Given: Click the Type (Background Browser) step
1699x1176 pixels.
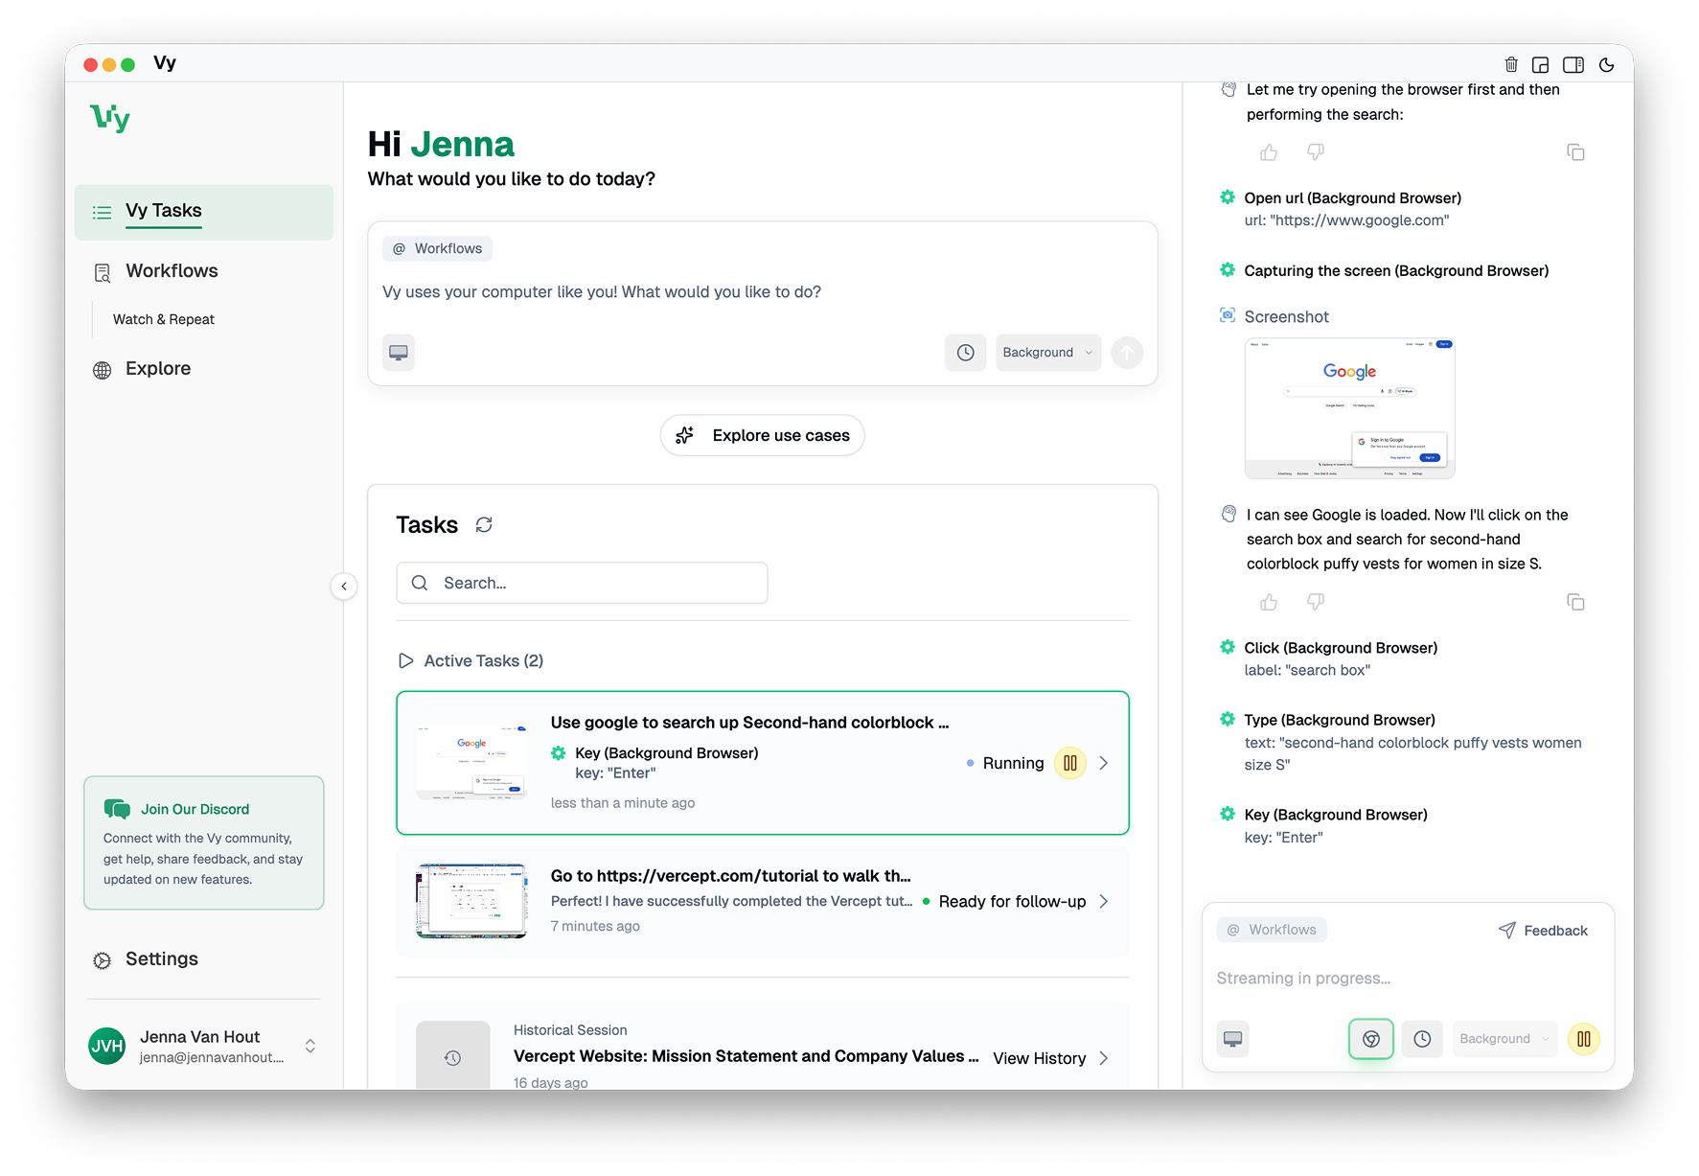Looking at the screenshot, I should (1340, 720).
